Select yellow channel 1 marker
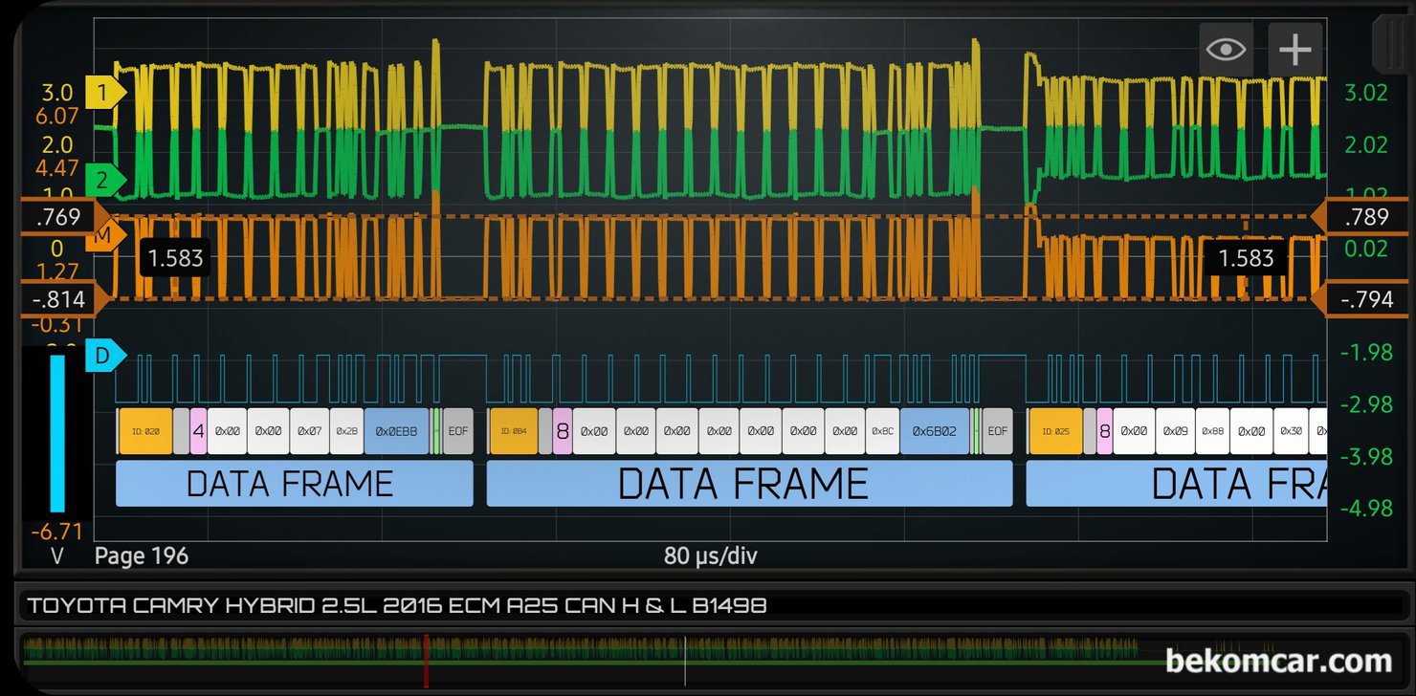Image resolution: width=1416 pixels, height=696 pixels. [106, 94]
